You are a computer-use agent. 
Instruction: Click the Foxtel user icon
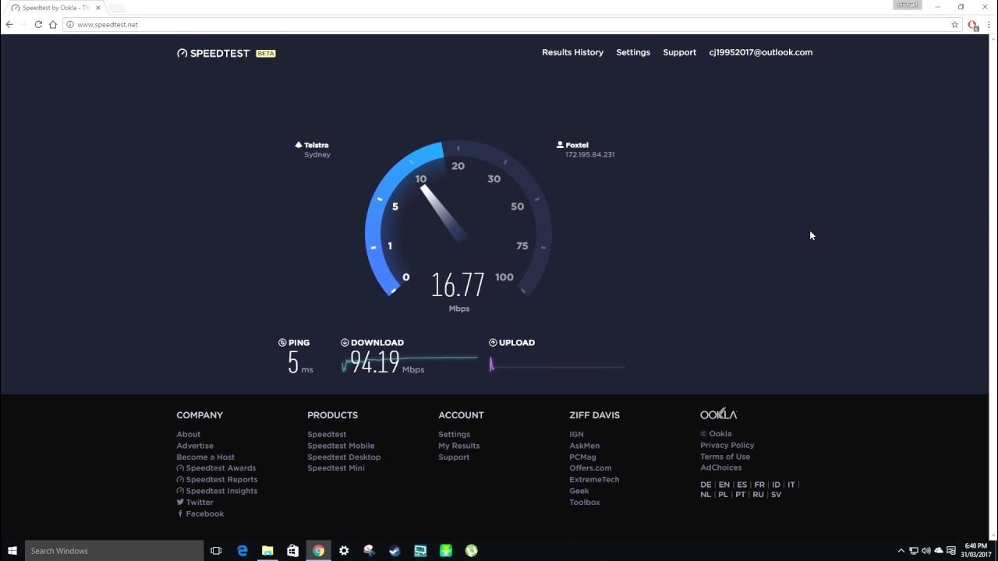560,145
